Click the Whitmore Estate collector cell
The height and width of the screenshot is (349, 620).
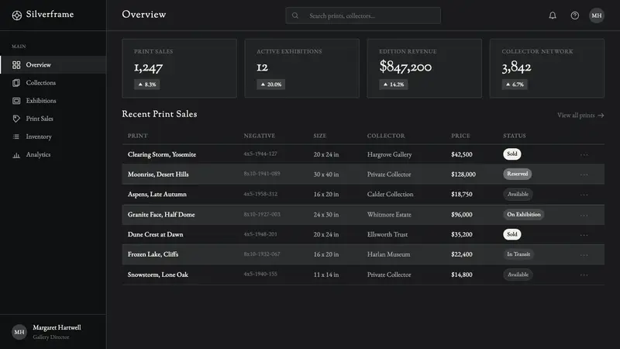389,215
